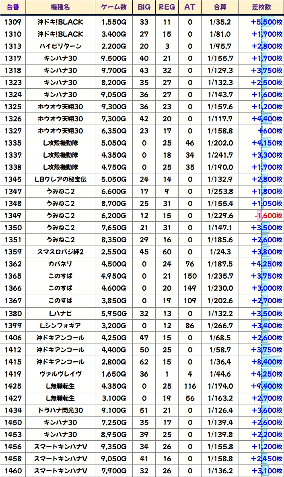Select the ヴァルヴレイヴ machine name
Screen dimensions: 284x477
coord(60,374)
